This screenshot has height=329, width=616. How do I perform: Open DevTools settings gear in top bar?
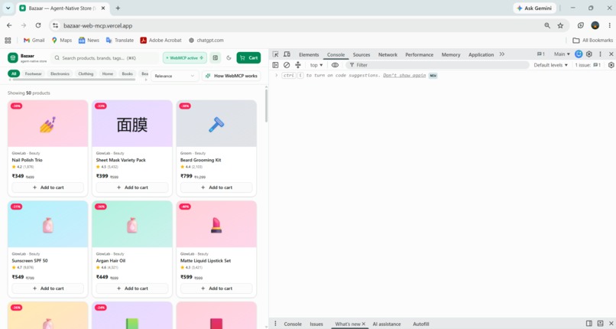pyautogui.click(x=589, y=54)
